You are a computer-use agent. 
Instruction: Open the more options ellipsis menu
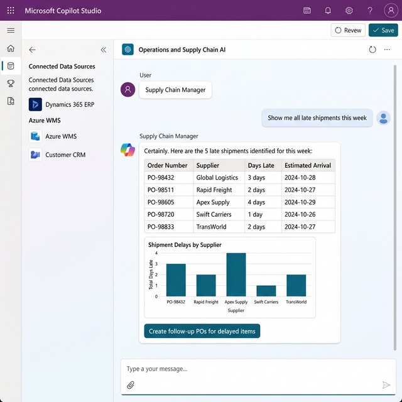(x=387, y=50)
